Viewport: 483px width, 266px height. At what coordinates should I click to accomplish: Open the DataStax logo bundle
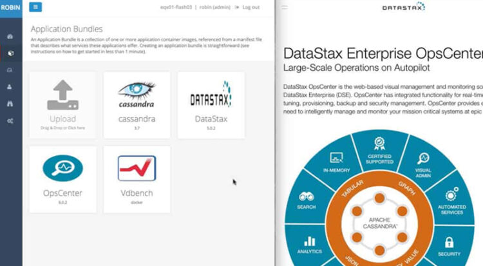click(211, 94)
